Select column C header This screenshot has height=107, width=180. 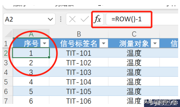tap(134, 34)
